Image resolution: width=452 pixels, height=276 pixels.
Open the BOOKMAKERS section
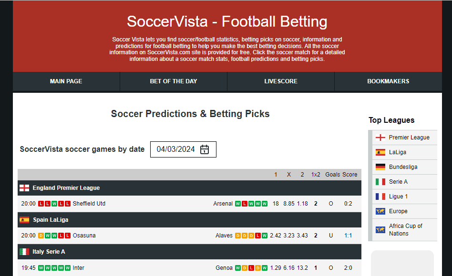pyautogui.click(x=388, y=81)
